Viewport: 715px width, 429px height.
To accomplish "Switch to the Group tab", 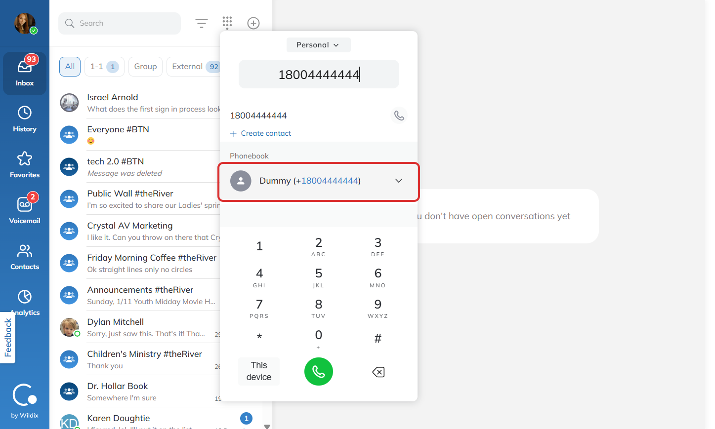I will (145, 67).
